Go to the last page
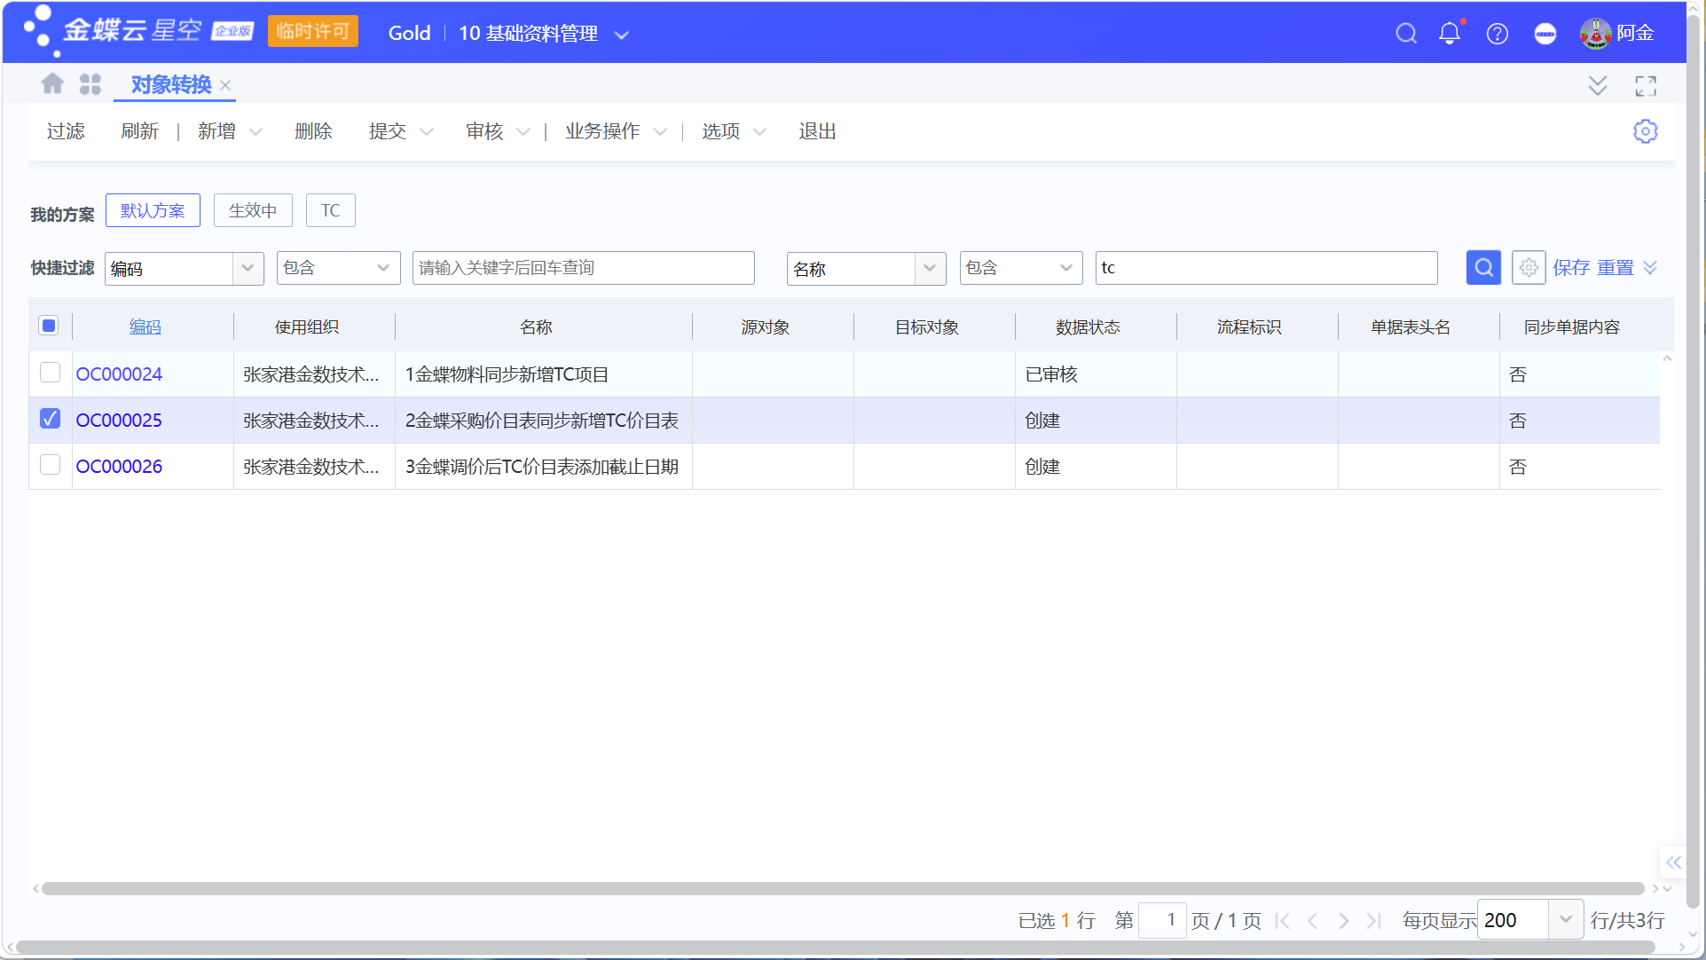Screen dimensions: 1706x960 [1373, 921]
